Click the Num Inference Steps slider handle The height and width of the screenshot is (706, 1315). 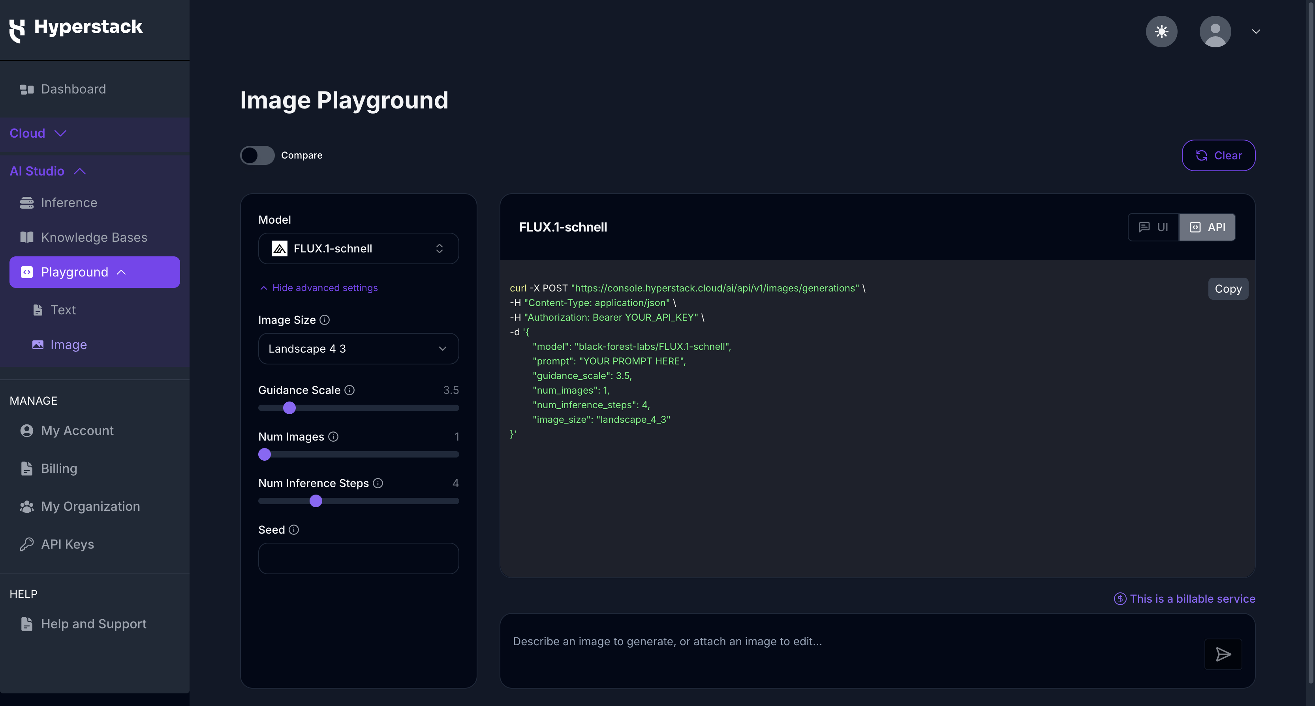point(316,501)
